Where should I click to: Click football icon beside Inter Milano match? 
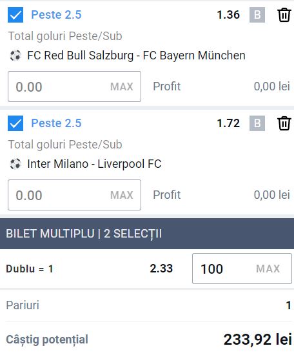[15, 164]
